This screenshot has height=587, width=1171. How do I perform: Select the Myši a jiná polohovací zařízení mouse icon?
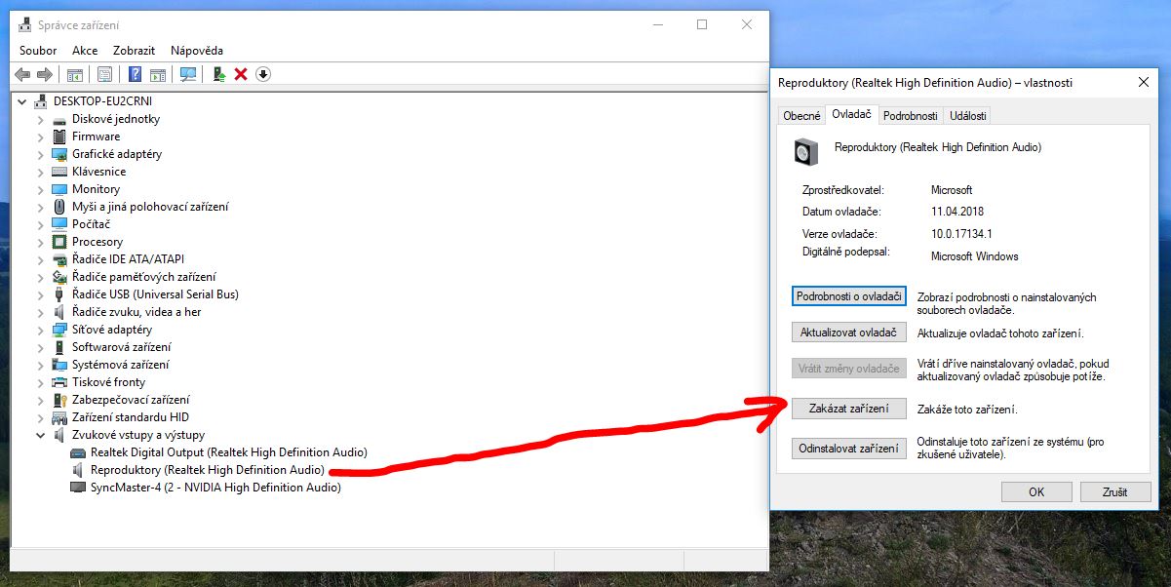tap(59, 207)
